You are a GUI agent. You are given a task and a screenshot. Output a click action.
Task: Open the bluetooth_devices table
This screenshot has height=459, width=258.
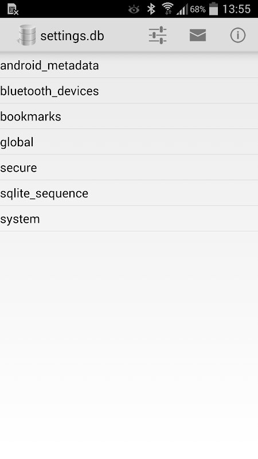point(129,91)
